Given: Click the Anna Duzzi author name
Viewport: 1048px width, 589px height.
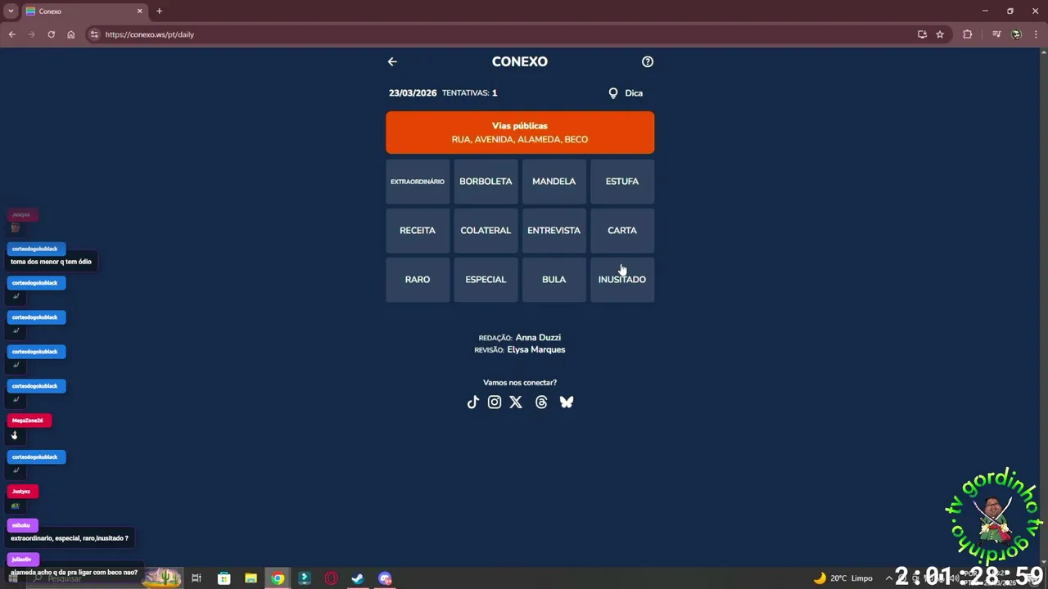Looking at the screenshot, I should coord(538,337).
